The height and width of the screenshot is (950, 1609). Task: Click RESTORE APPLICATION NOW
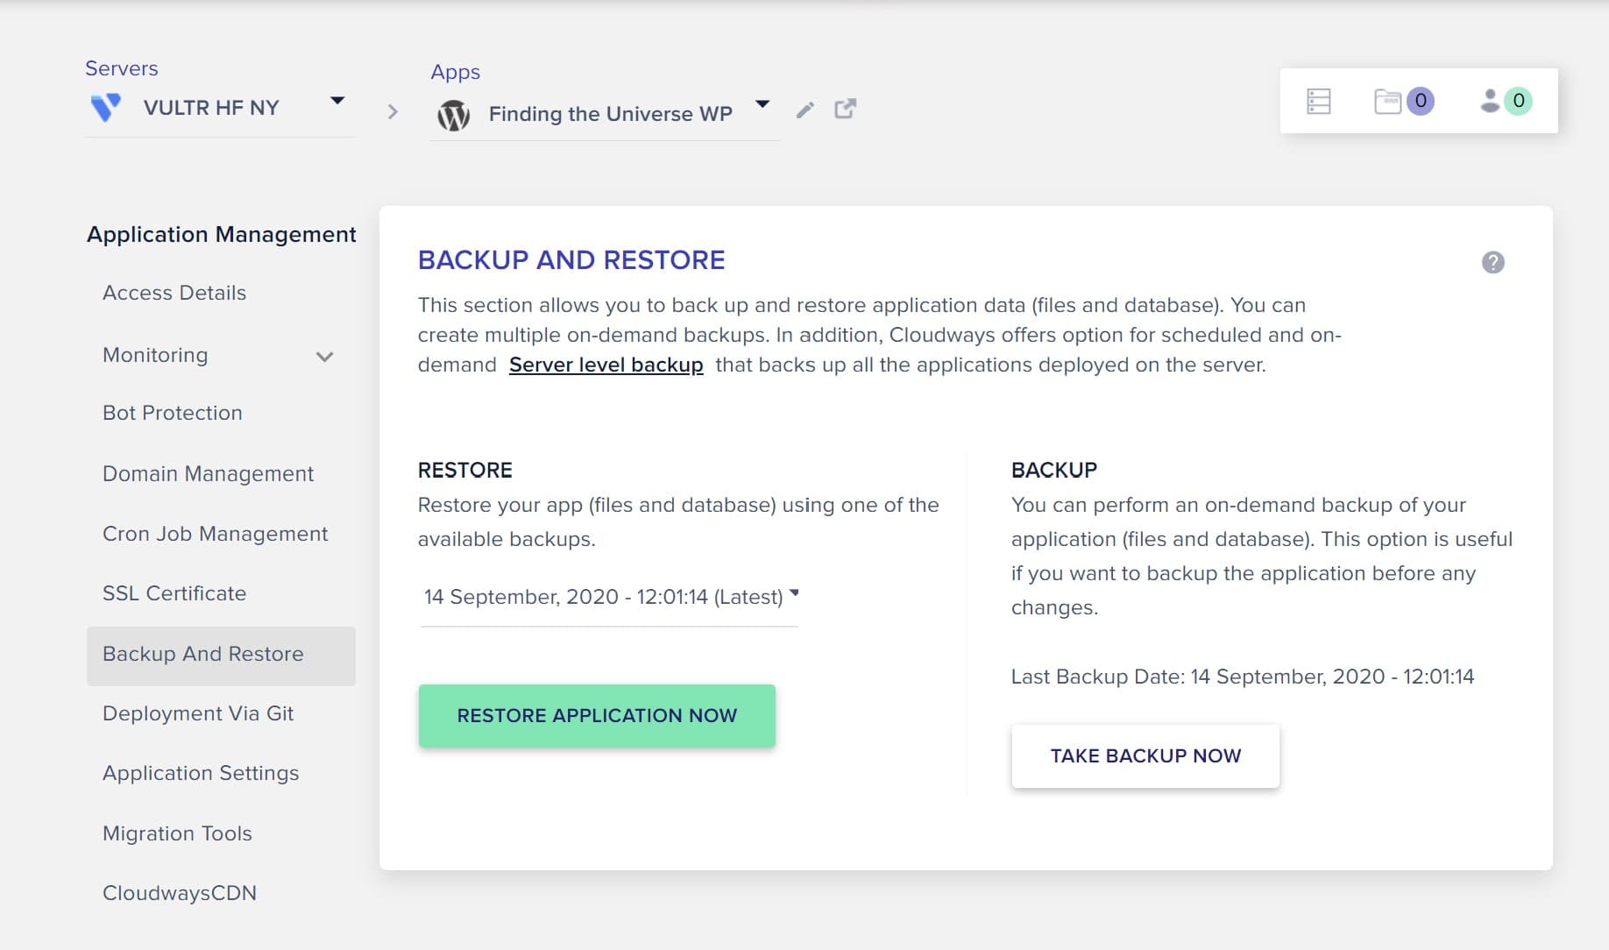click(597, 715)
